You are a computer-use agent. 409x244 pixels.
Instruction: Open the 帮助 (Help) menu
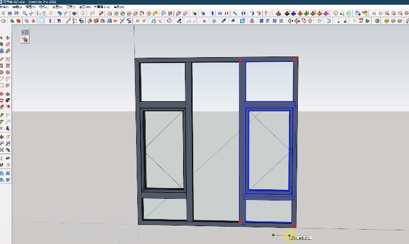[119, 7]
